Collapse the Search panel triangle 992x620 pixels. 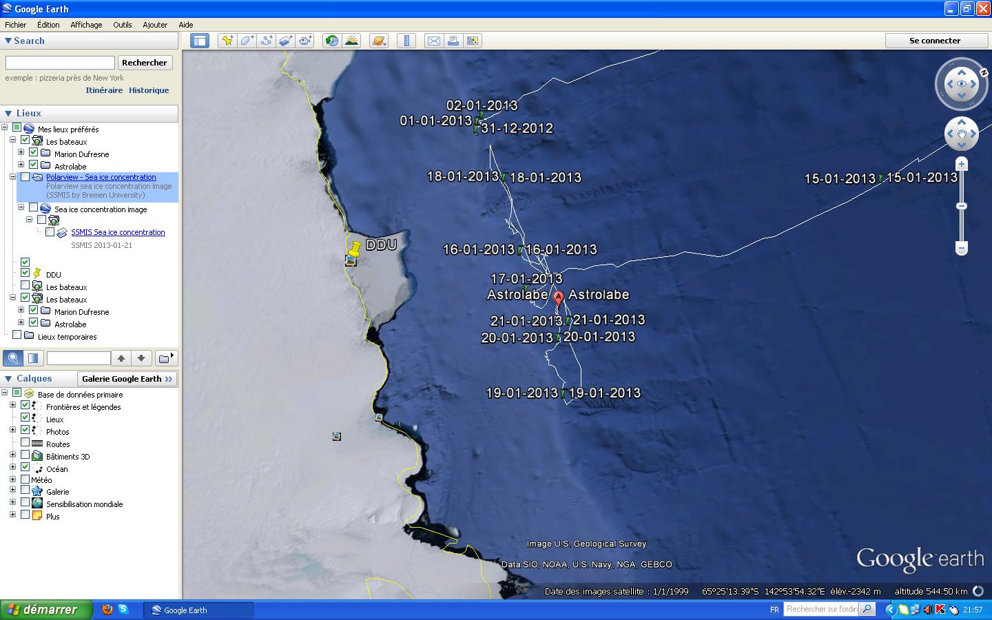pyautogui.click(x=8, y=41)
